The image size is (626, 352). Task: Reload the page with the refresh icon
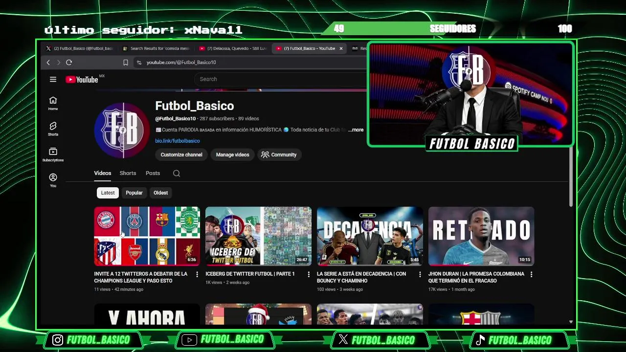click(69, 62)
